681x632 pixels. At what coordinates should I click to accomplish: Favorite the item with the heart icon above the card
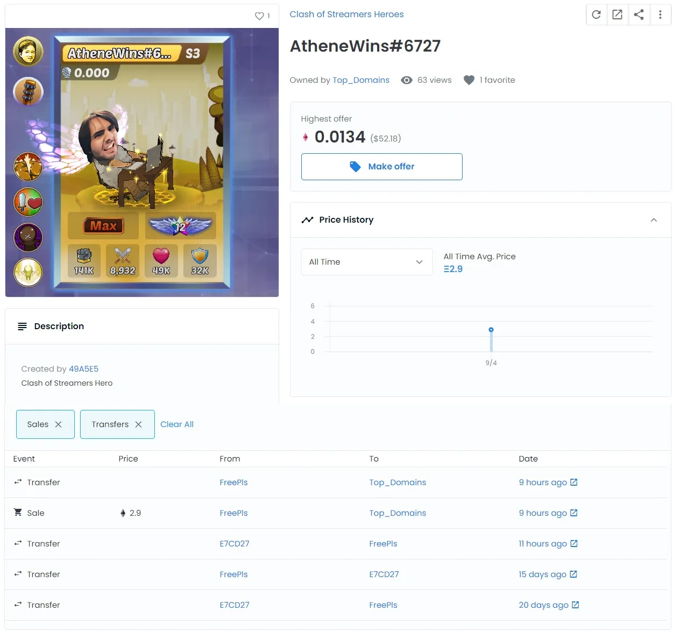point(259,16)
